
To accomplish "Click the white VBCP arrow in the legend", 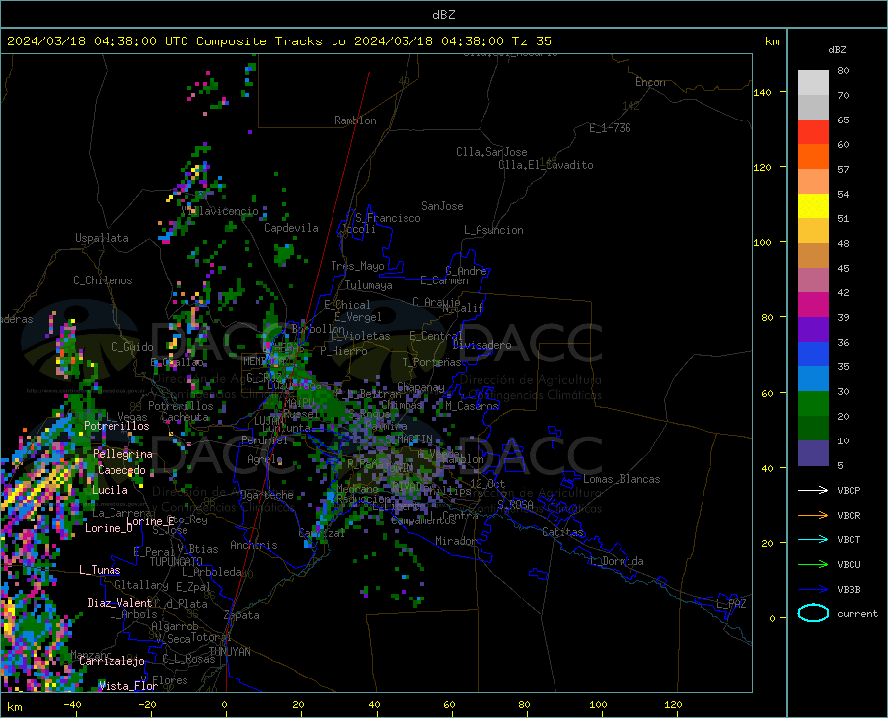I will (813, 490).
